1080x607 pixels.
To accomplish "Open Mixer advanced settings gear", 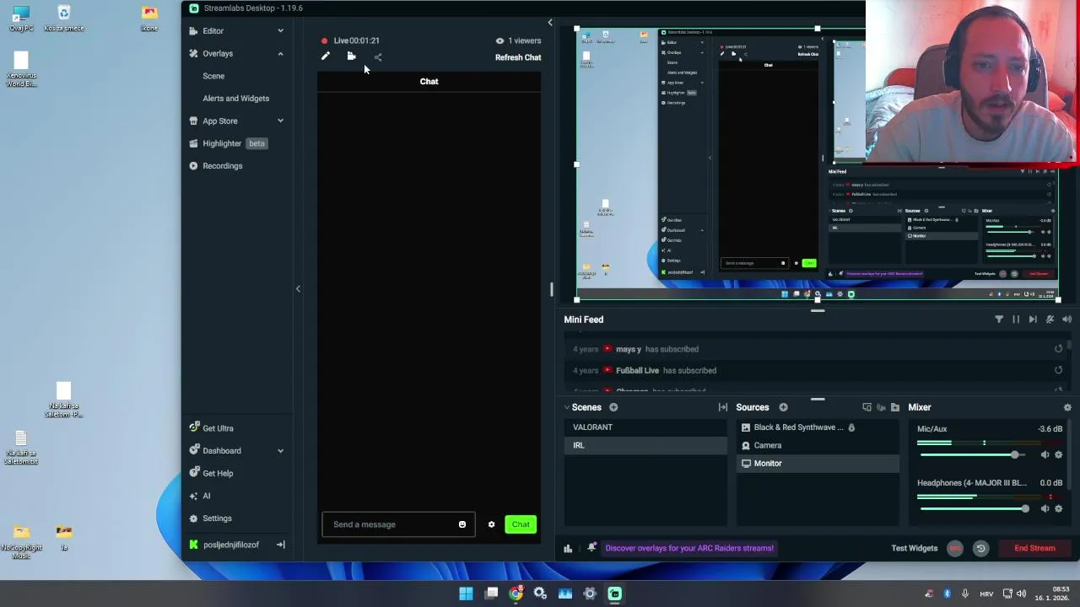I will (1067, 407).
